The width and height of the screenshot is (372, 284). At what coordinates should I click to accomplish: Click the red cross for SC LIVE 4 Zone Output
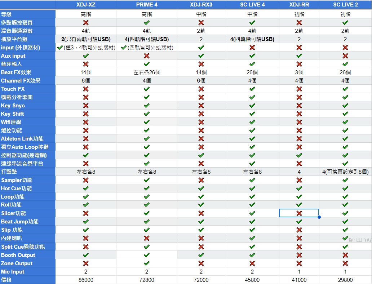tap(252, 263)
